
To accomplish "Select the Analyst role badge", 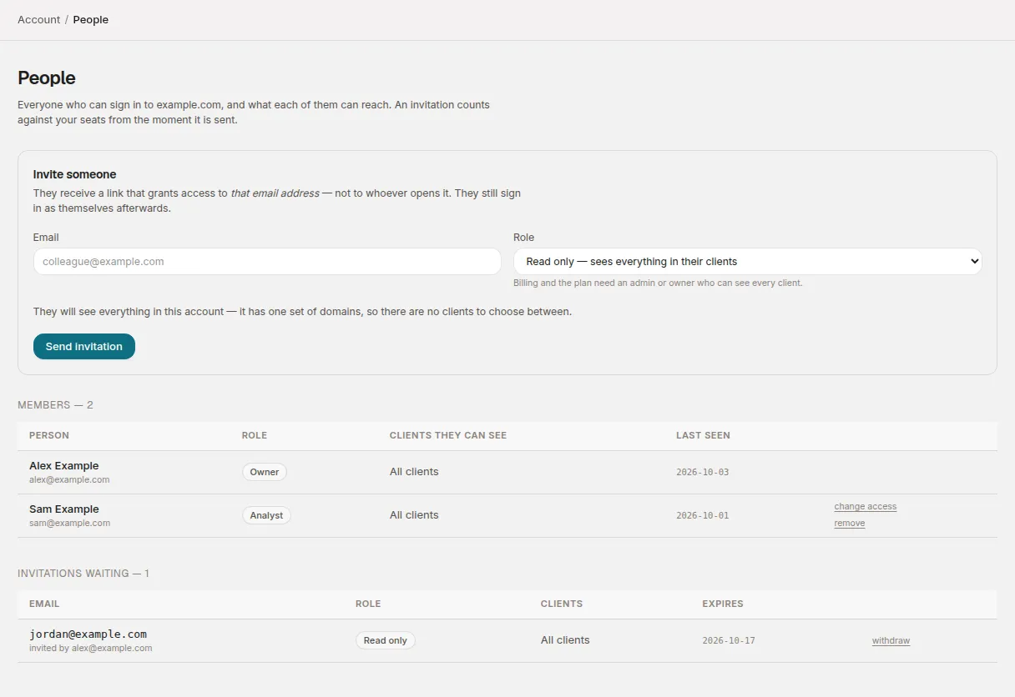I will pos(266,515).
